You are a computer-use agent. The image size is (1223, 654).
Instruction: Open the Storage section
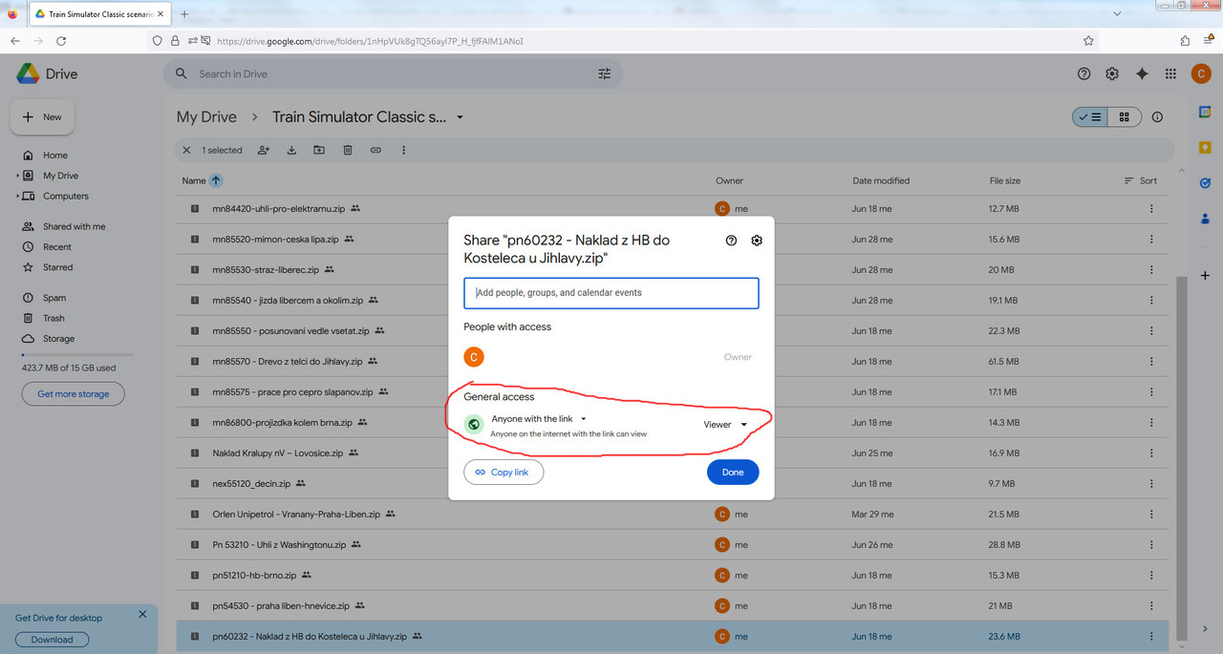[58, 339]
